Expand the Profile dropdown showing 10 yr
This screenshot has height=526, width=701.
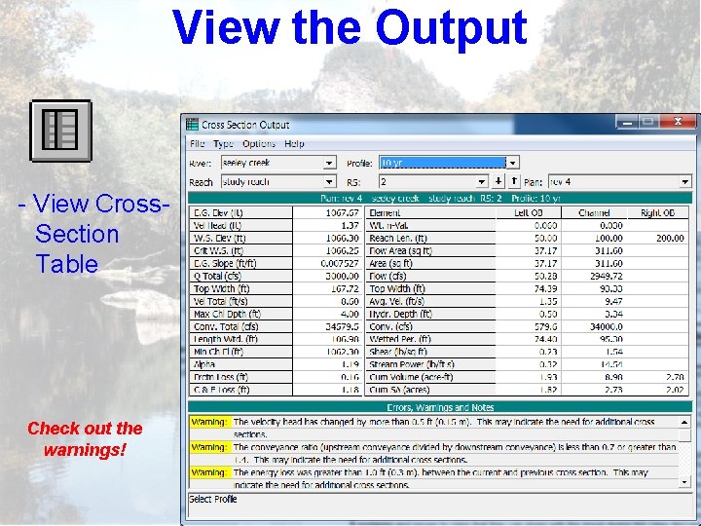(x=513, y=163)
